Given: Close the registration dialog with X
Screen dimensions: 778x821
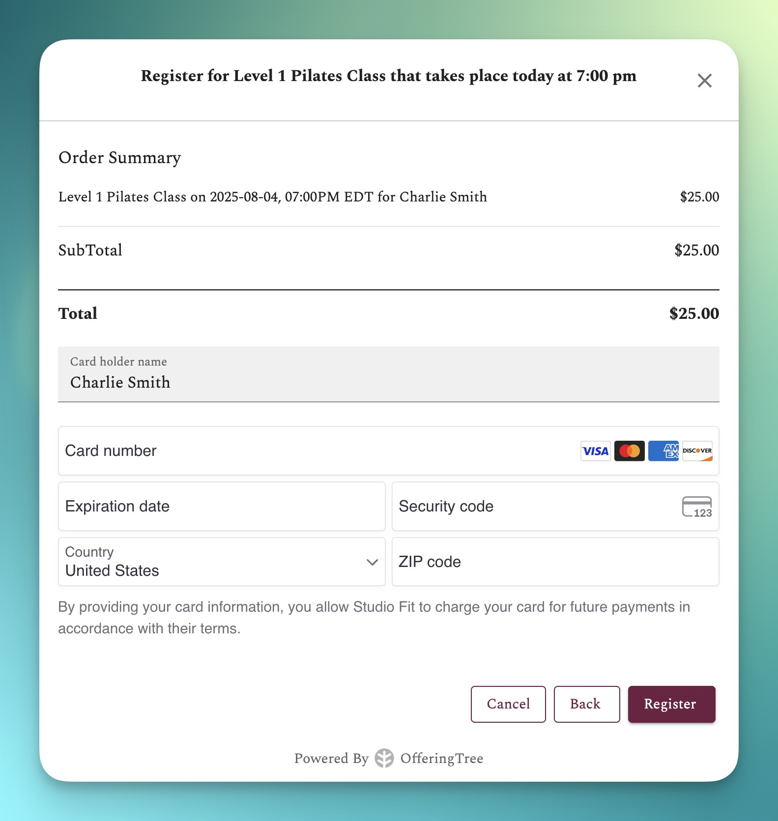Looking at the screenshot, I should (x=704, y=81).
